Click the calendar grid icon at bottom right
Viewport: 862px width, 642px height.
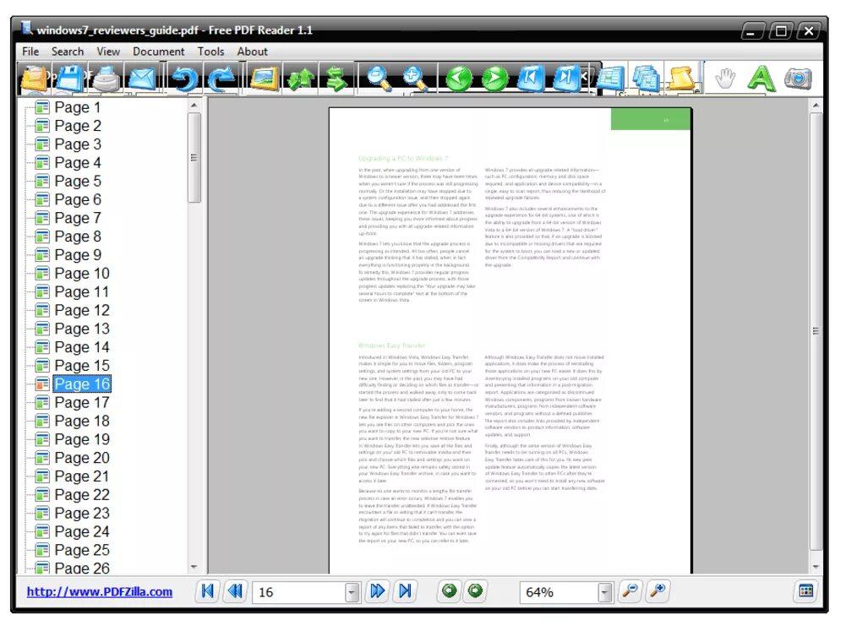806,590
